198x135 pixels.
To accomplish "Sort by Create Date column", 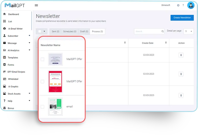I will [x=166, y=43].
